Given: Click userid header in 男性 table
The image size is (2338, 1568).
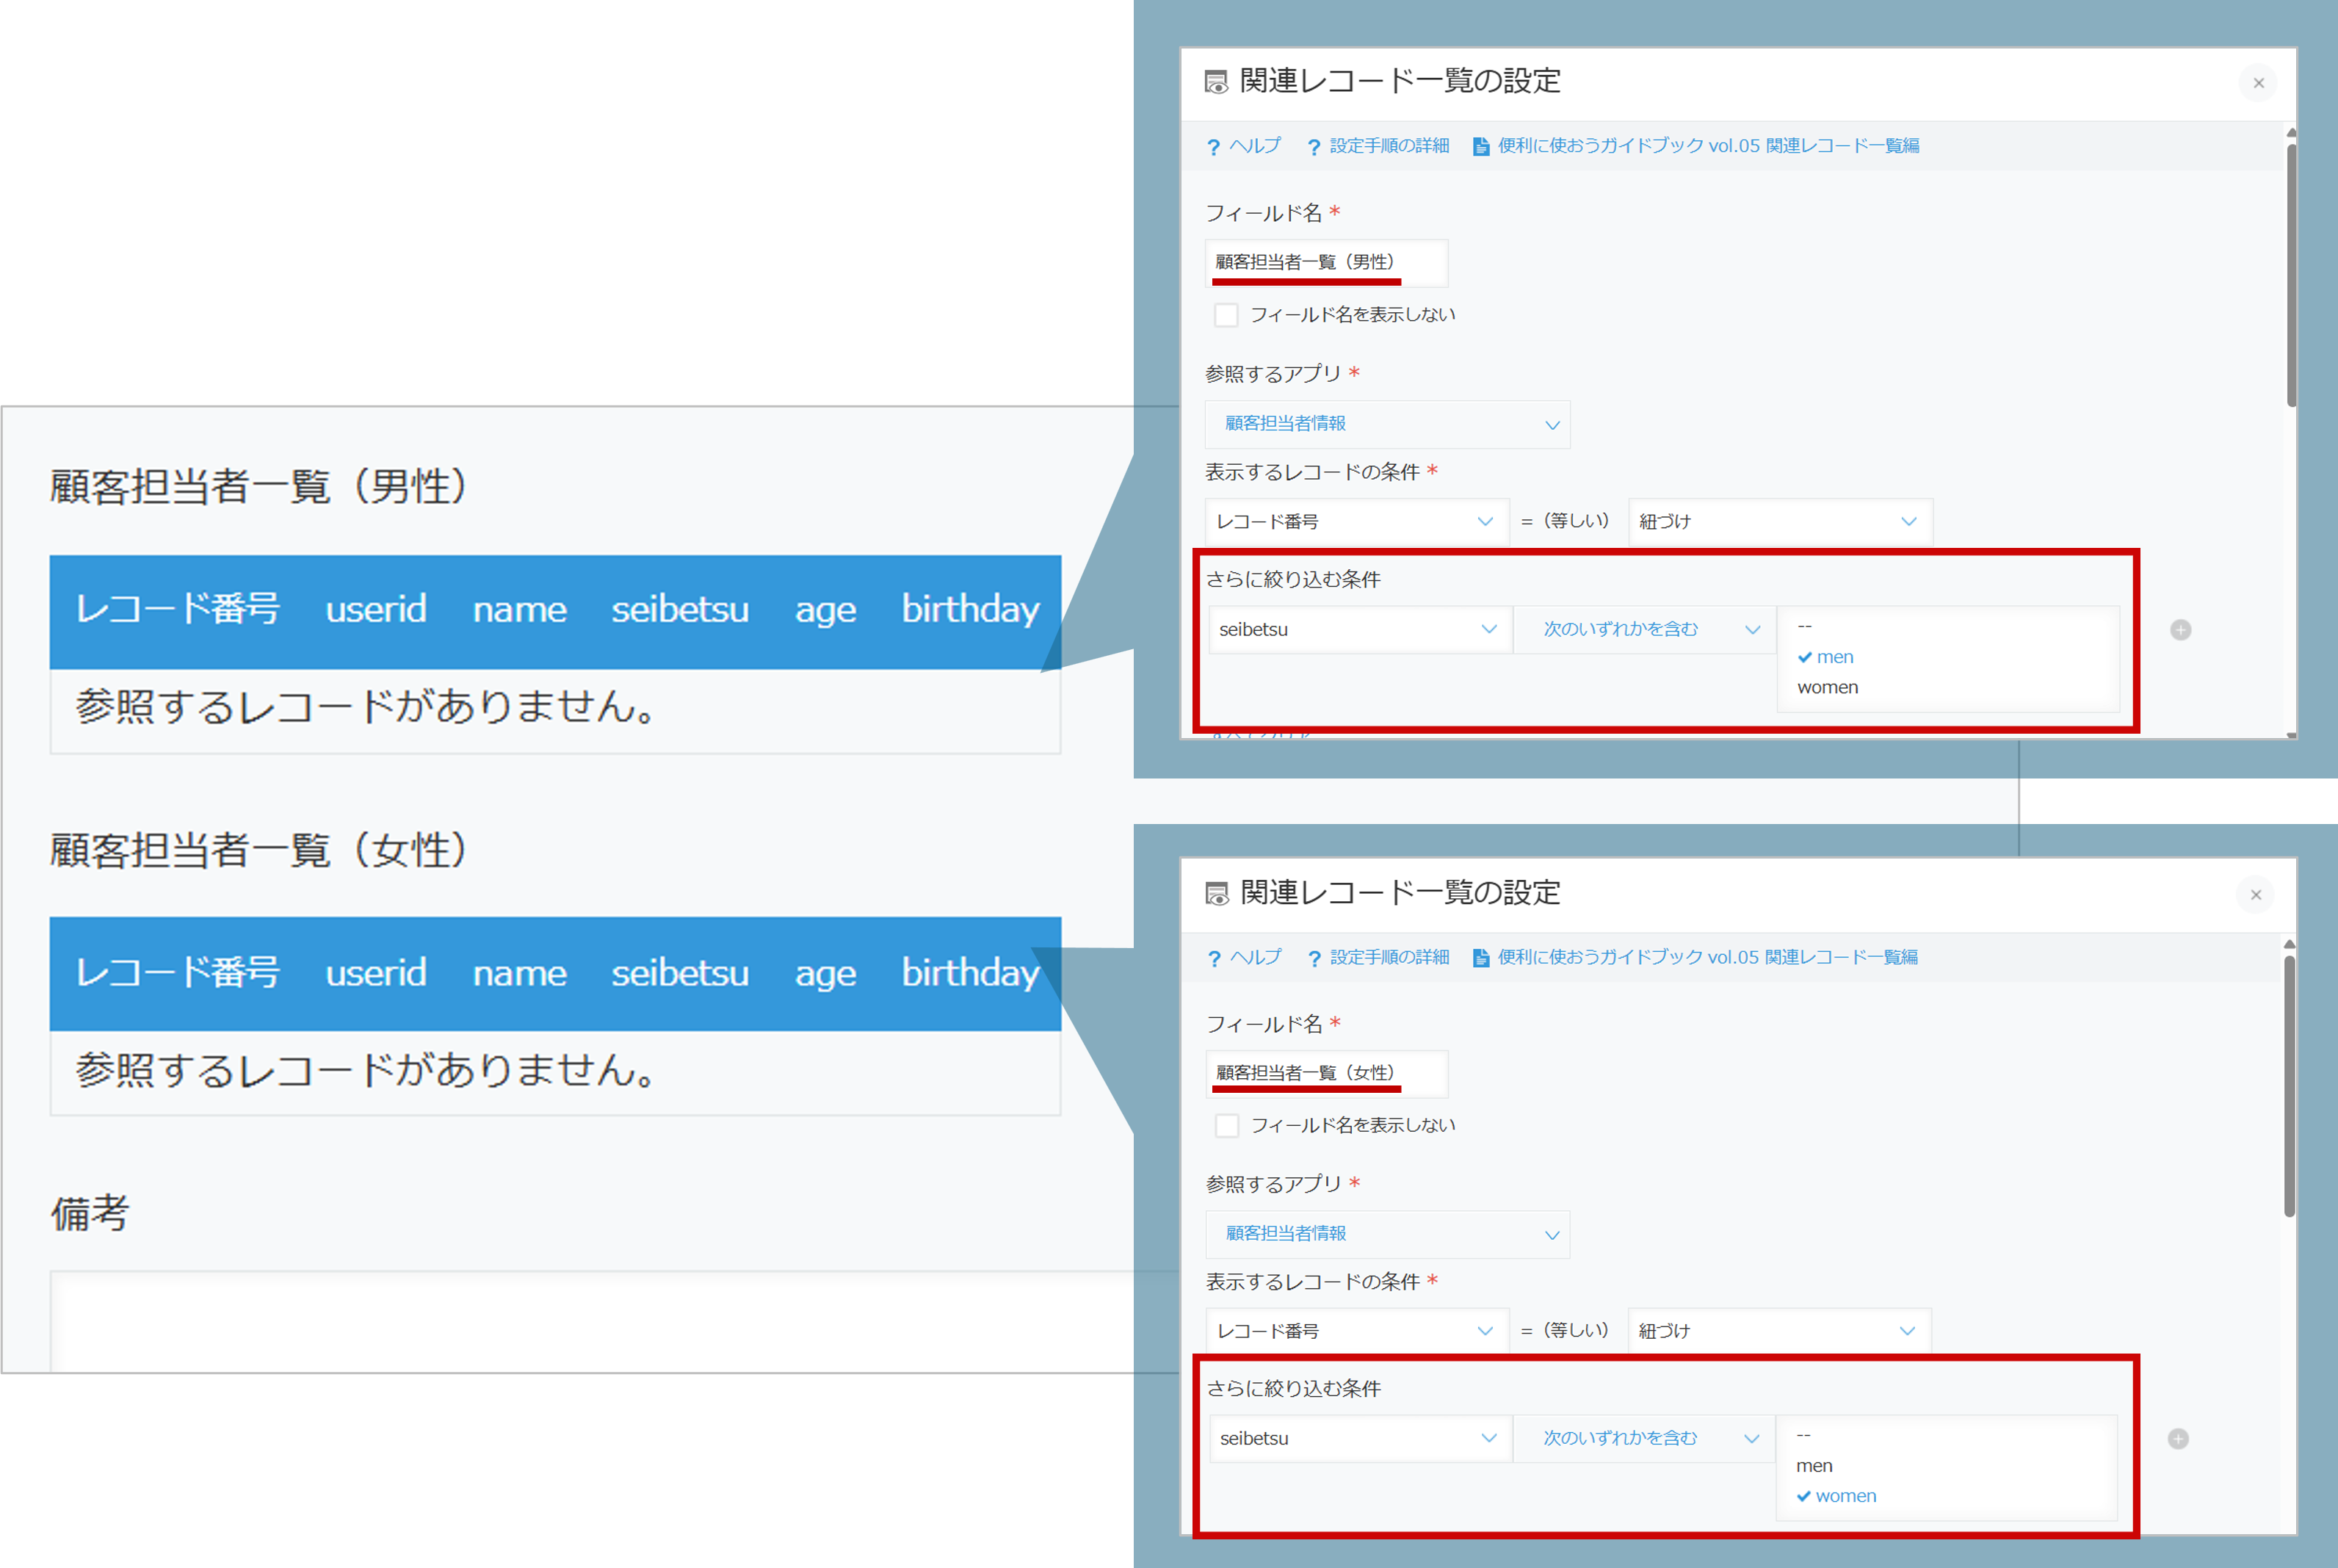Looking at the screenshot, I should pos(376,610).
